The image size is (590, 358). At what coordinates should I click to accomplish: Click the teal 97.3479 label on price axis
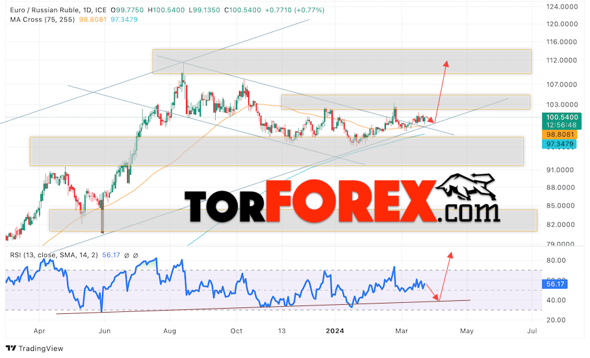tap(559, 144)
